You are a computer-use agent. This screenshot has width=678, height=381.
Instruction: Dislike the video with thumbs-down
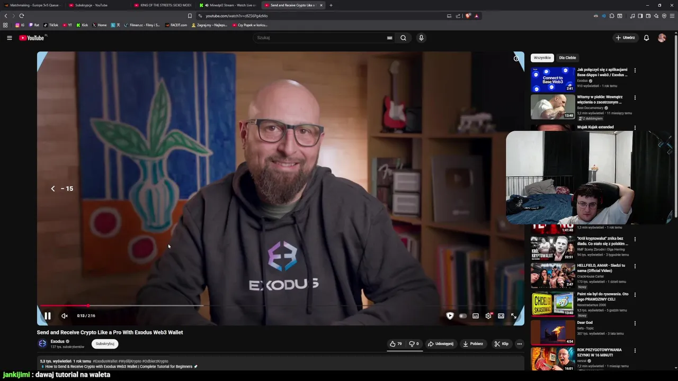(414, 343)
